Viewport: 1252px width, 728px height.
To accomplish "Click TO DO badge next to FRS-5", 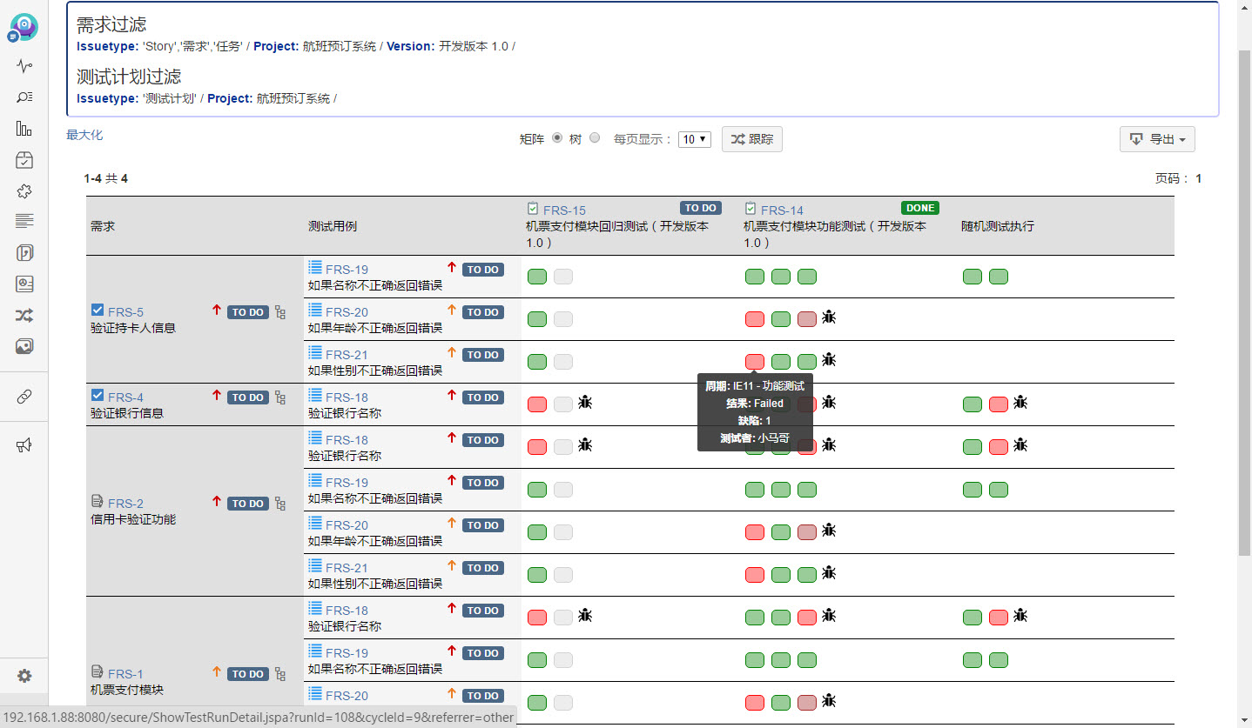I will click(247, 312).
